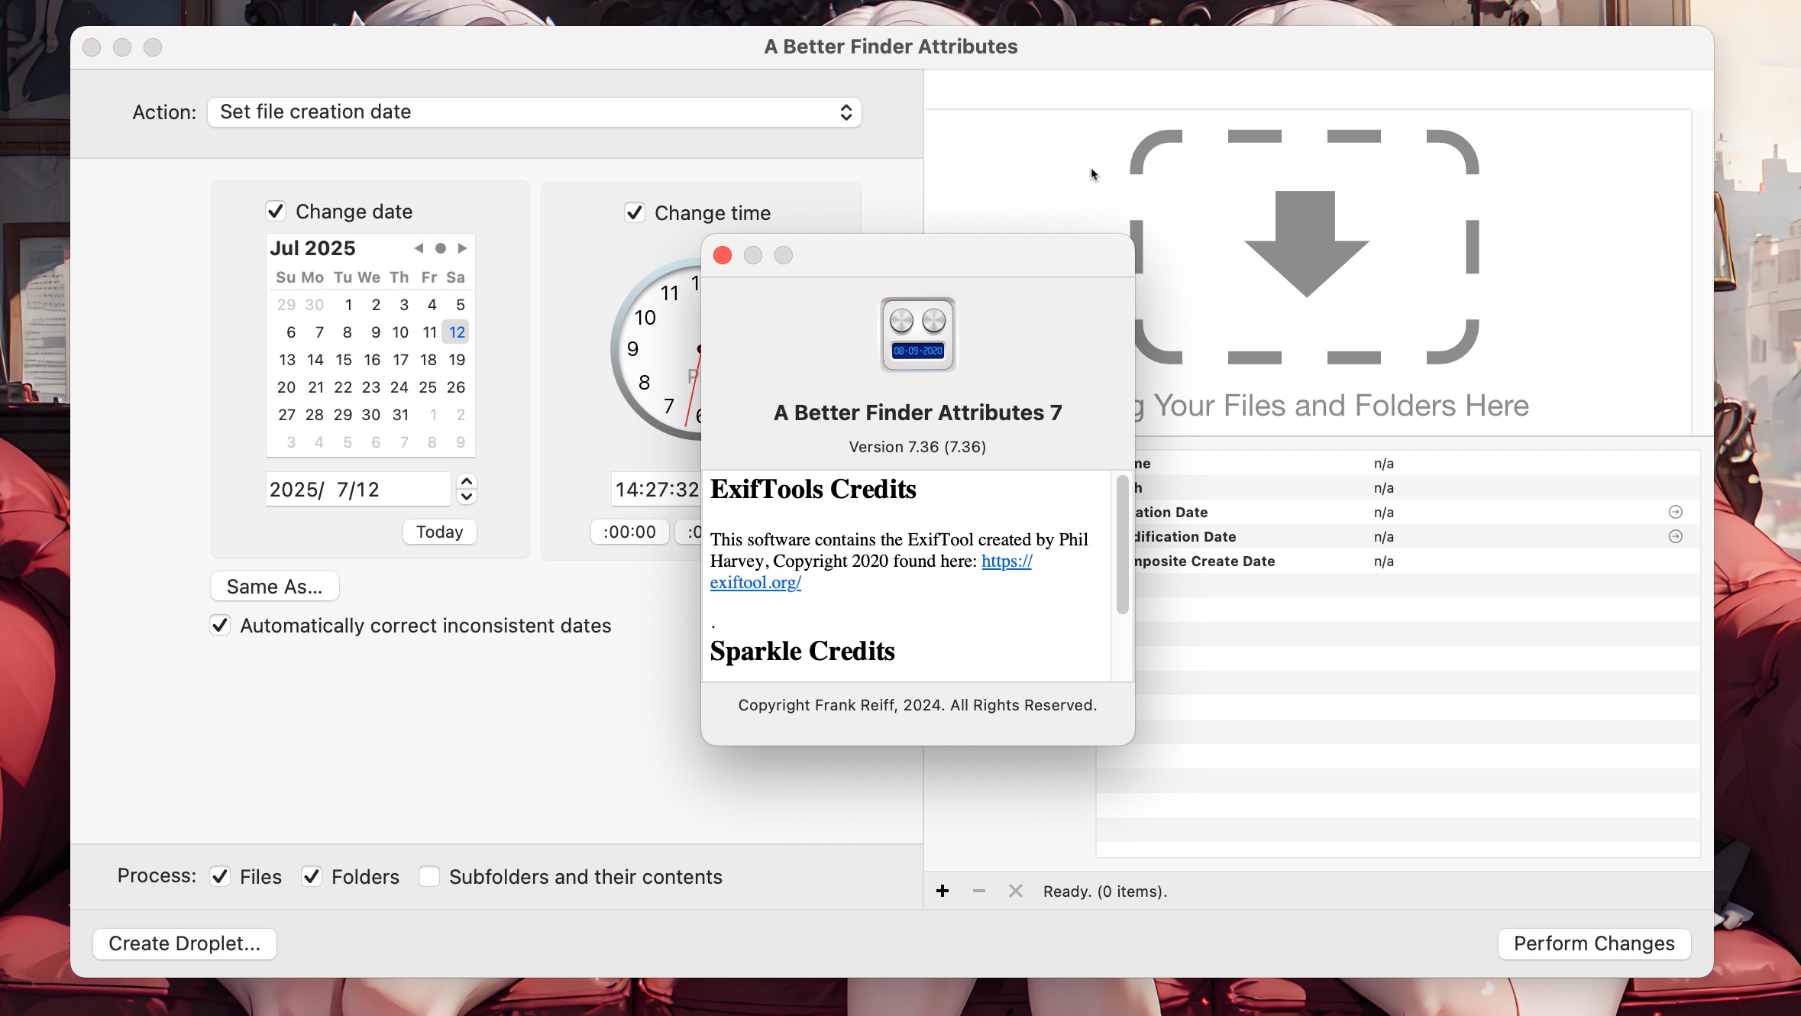The width and height of the screenshot is (1801, 1016).
Task: Click Perform Changes button
Action: [x=1594, y=943]
